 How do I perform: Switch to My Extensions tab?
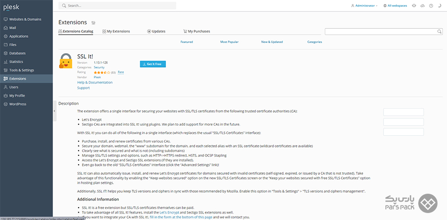[x=116, y=31]
